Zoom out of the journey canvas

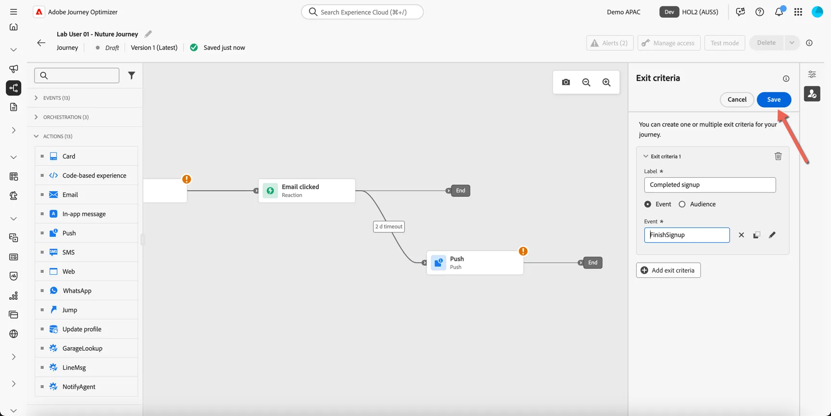point(586,82)
